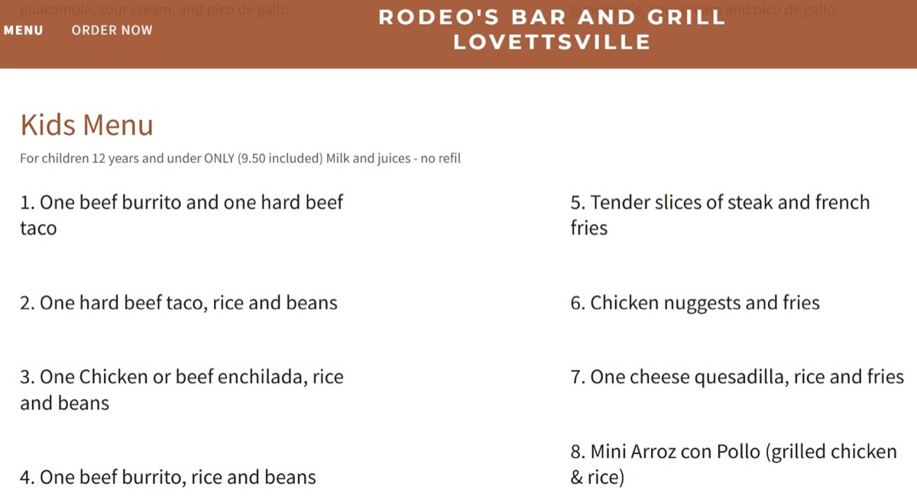Click item 6, chicken nuggets and fries
This screenshot has height=499, width=917.
tap(694, 303)
